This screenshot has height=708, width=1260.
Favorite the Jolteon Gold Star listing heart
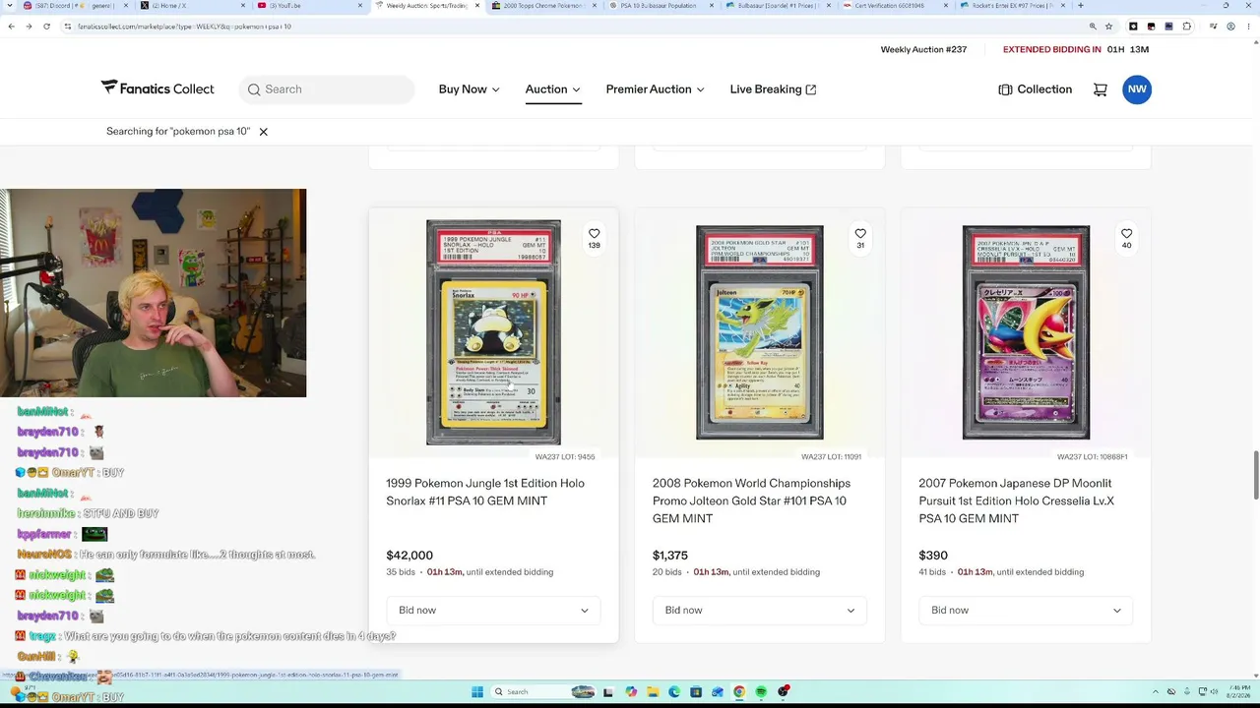[x=860, y=234]
